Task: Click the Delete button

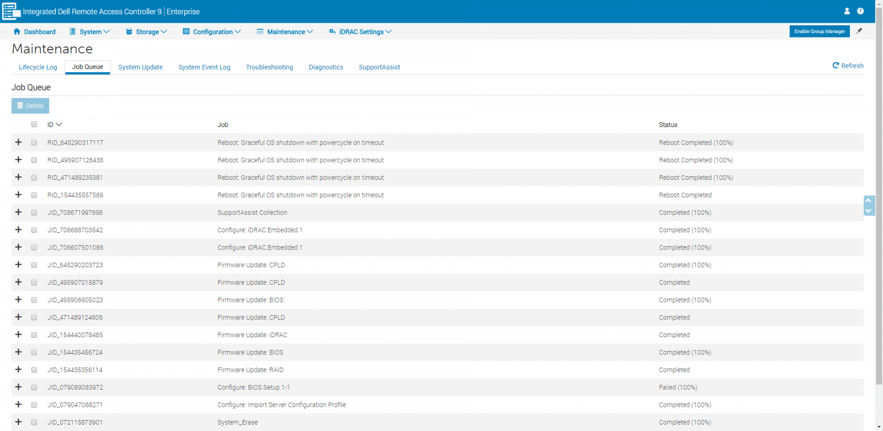Action: pos(30,105)
